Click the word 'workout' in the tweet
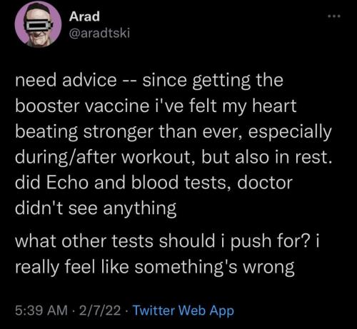This screenshot has height=329, width=357. tap(157, 158)
